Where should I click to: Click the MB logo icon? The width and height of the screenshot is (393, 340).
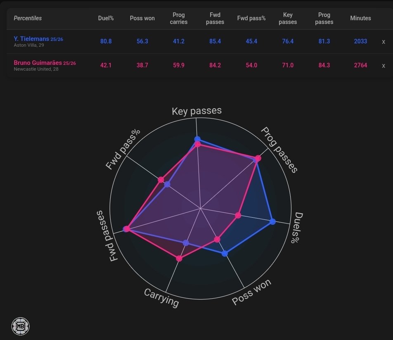pyautogui.click(x=21, y=326)
